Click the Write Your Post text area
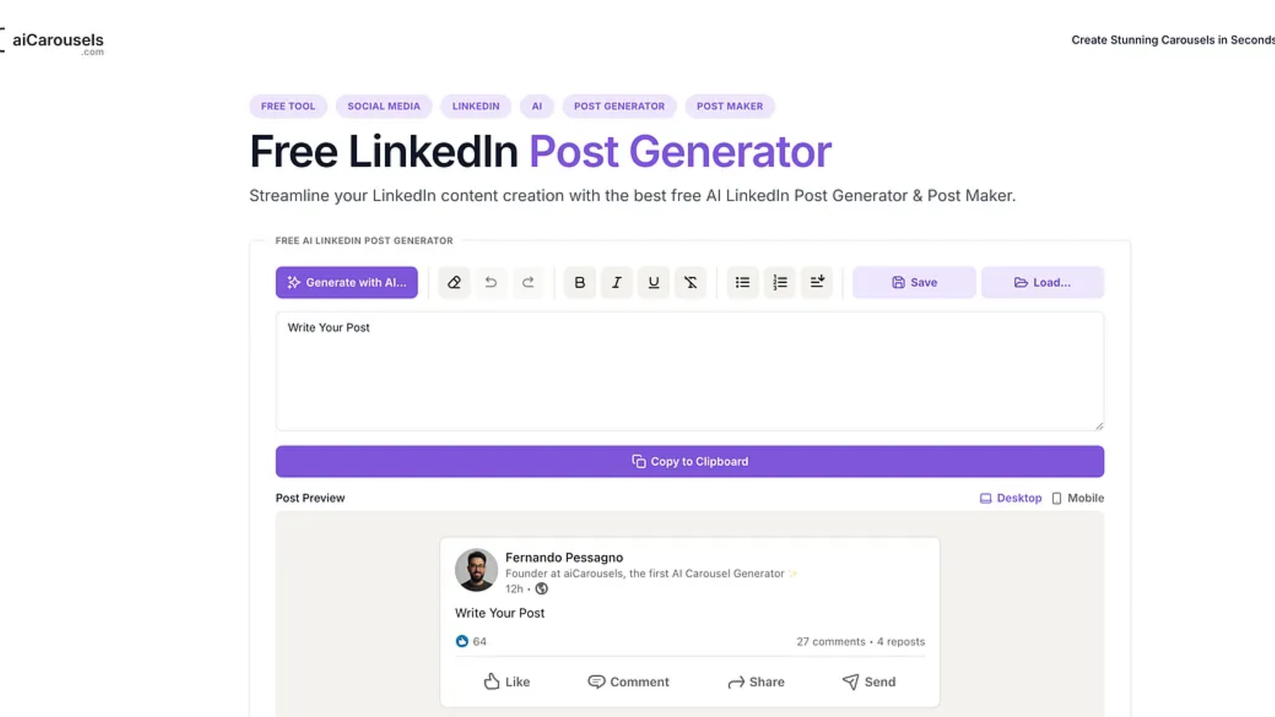1275x717 pixels. [689, 371]
